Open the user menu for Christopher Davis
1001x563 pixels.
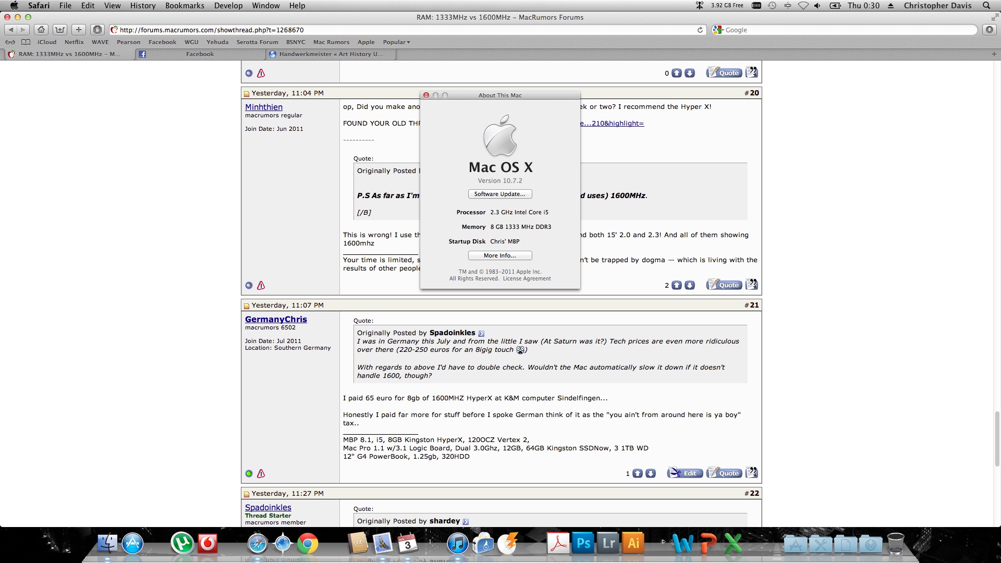click(x=937, y=5)
